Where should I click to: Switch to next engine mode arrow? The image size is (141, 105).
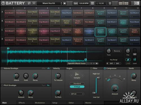(x=83, y=75)
